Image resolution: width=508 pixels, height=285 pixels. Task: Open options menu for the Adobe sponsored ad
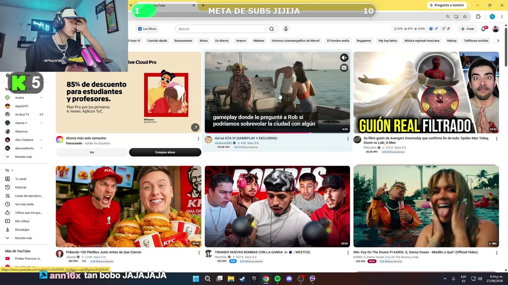(x=198, y=139)
